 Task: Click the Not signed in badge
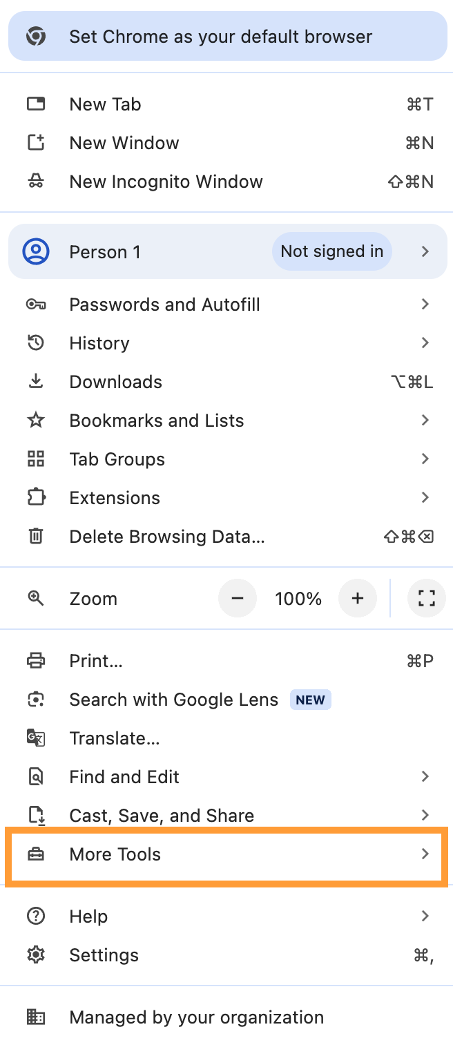(x=332, y=251)
